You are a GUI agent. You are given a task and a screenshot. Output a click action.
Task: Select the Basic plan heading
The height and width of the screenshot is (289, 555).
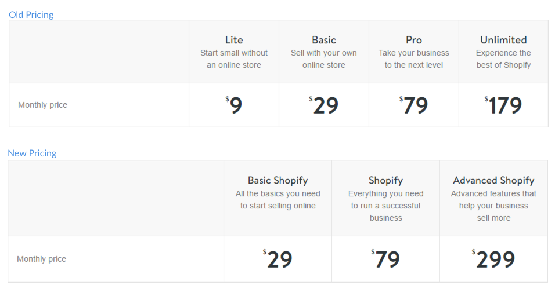pos(324,40)
